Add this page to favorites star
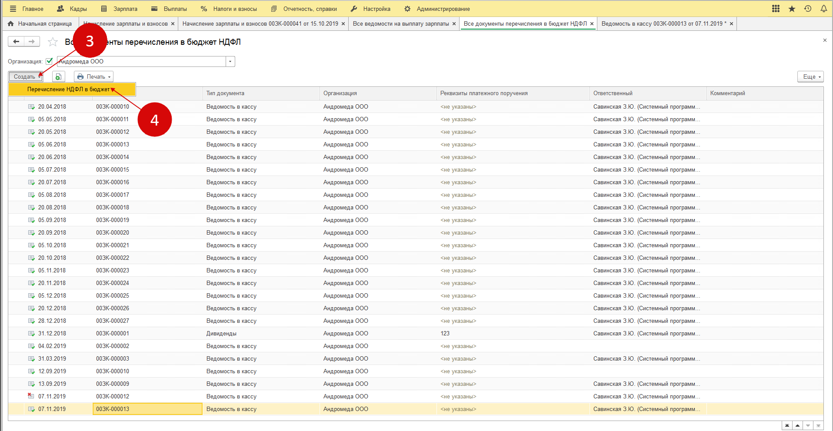The height and width of the screenshot is (431, 833). [x=53, y=42]
